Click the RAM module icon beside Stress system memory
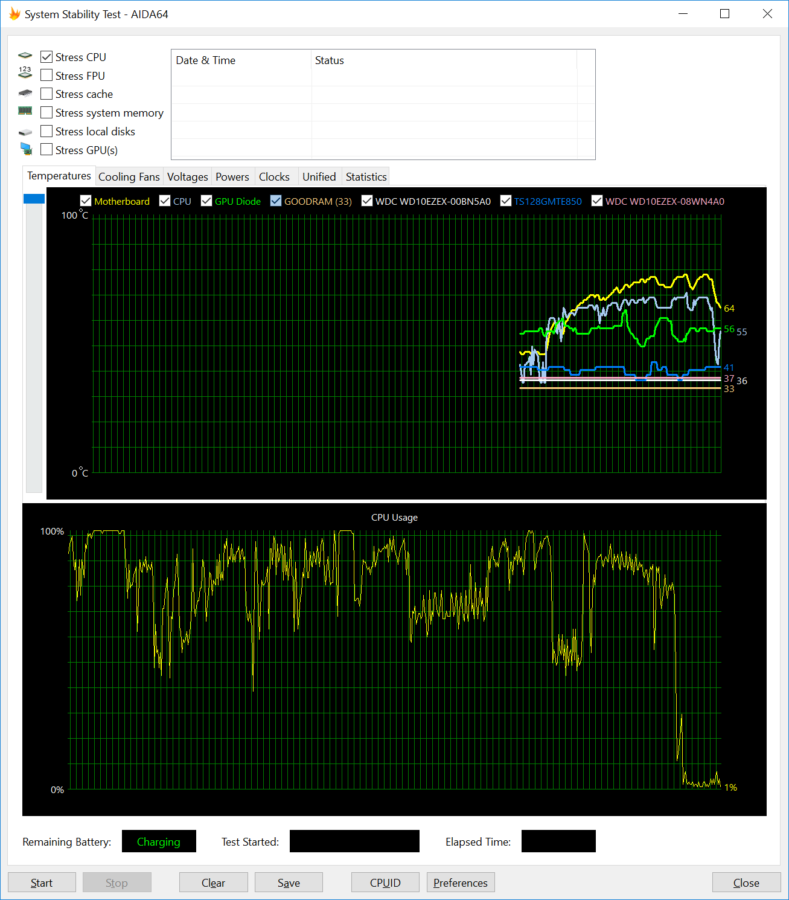Viewport: 789px width, 900px height. 25,111
